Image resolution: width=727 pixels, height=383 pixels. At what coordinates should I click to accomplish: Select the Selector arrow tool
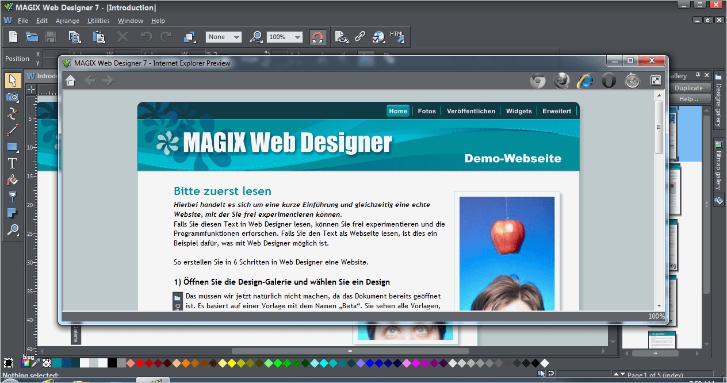point(13,81)
